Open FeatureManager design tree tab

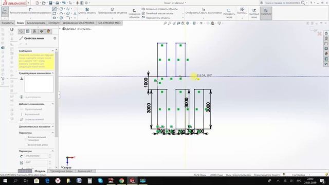click(x=21, y=31)
